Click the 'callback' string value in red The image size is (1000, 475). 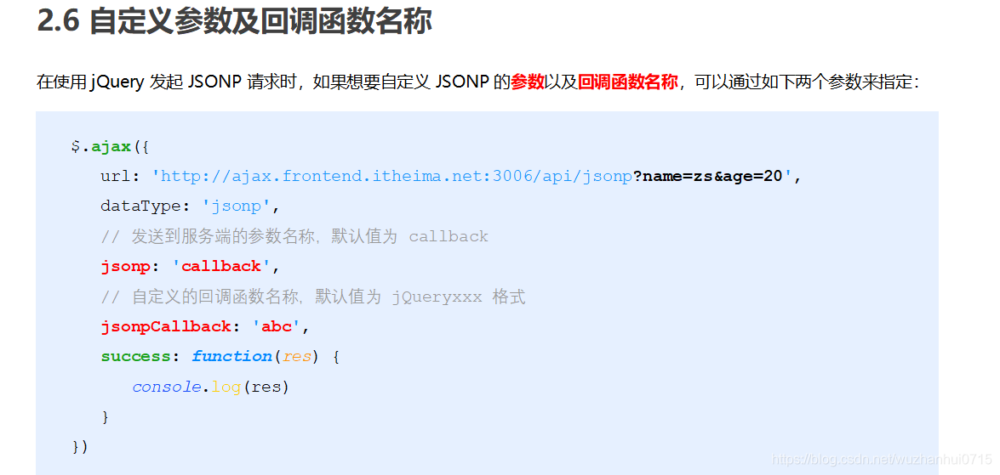[x=221, y=266]
